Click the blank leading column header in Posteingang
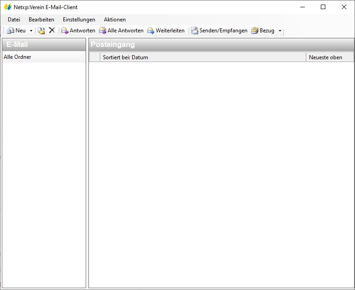The width and height of the screenshot is (355, 290). 94,57
